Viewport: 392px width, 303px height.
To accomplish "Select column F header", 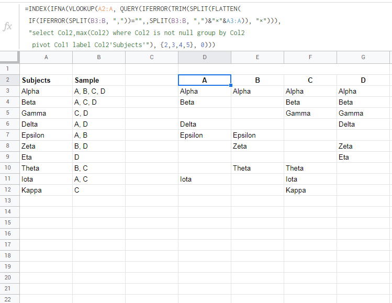I will click(x=310, y=57).
